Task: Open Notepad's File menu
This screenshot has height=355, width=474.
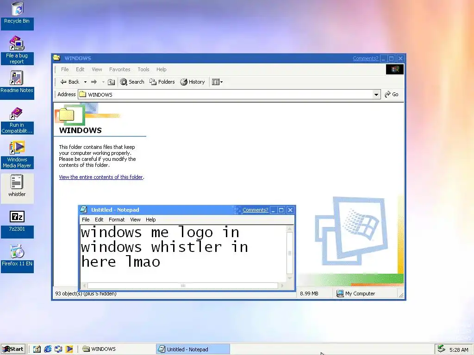Action: click(x=86, y=220)
